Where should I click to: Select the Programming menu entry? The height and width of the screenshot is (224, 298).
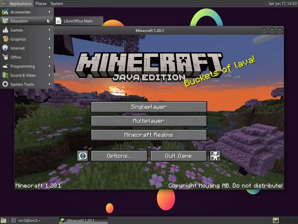27,66
